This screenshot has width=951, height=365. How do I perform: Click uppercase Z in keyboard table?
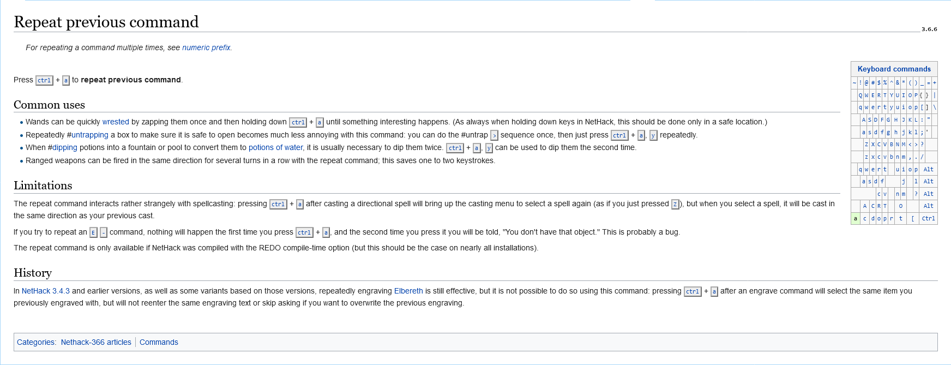pos(866,144)
